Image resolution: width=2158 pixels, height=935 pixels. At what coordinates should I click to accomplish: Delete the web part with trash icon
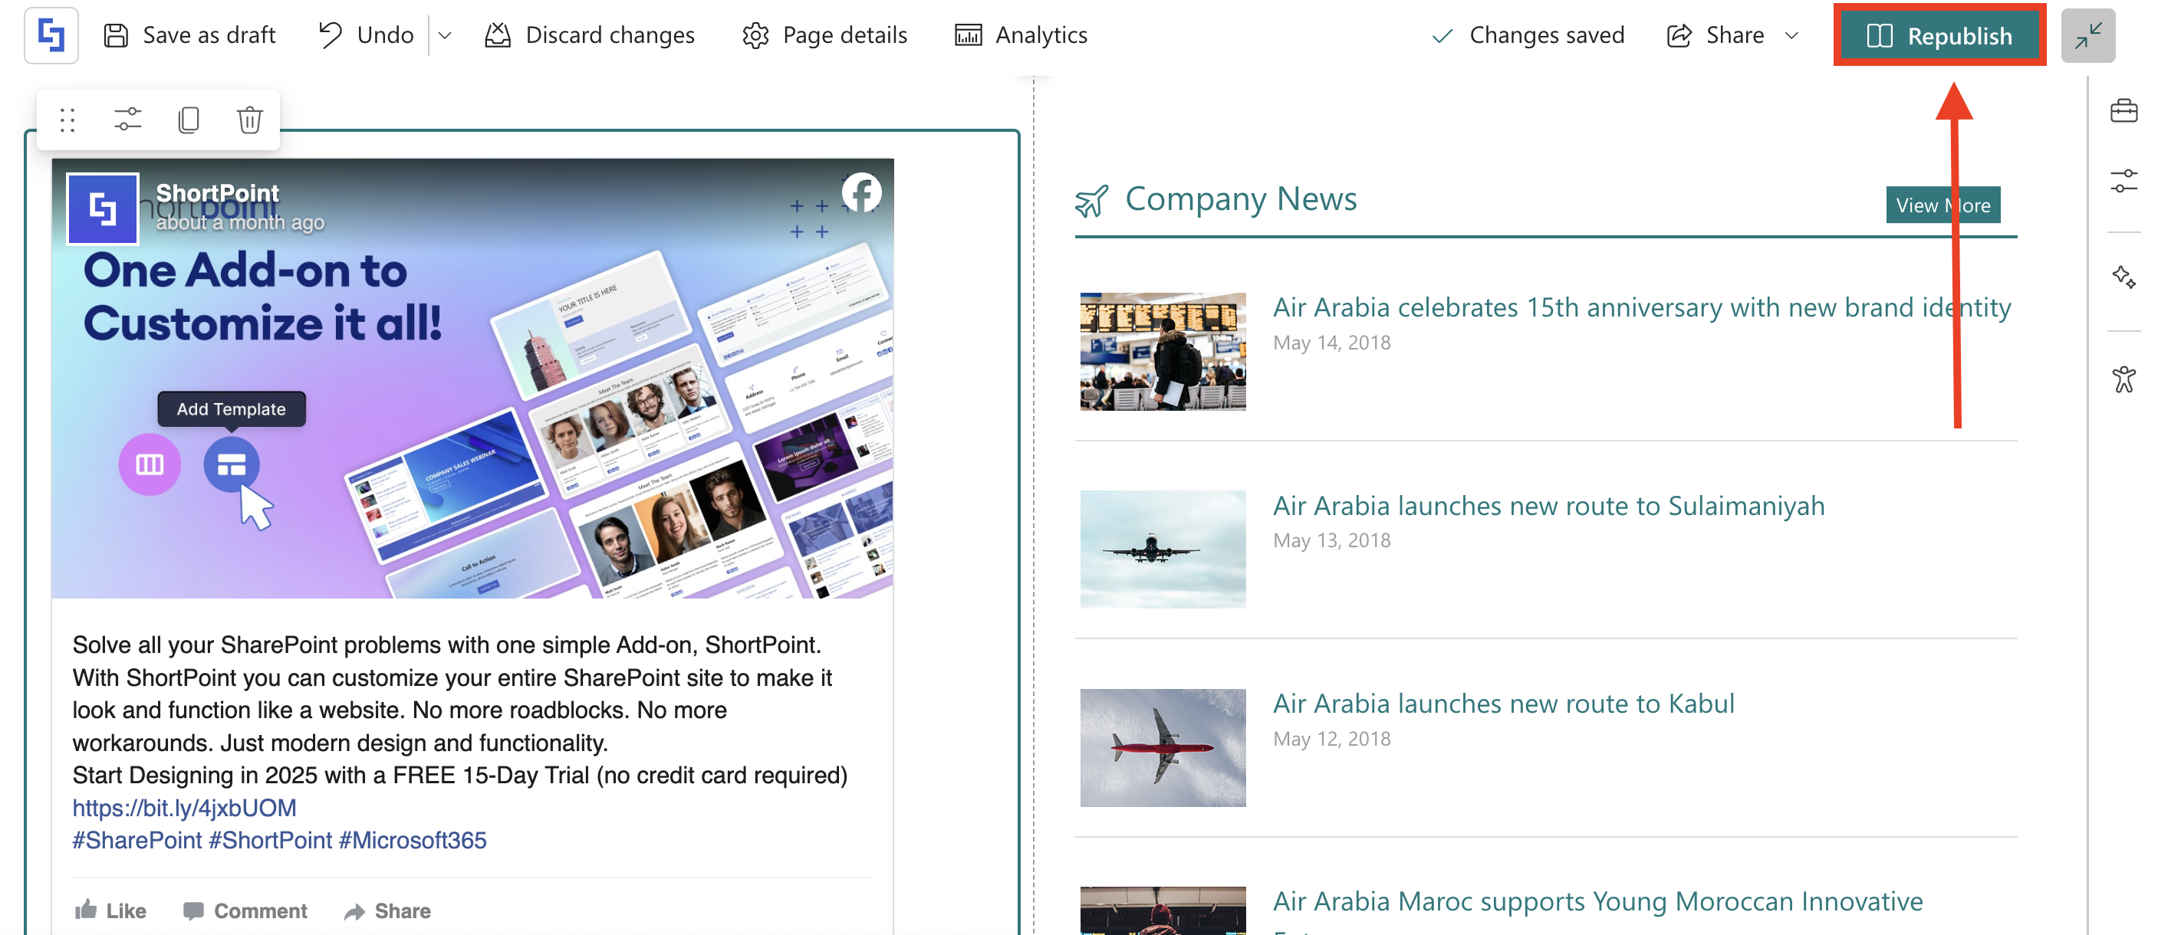[250, 120]
